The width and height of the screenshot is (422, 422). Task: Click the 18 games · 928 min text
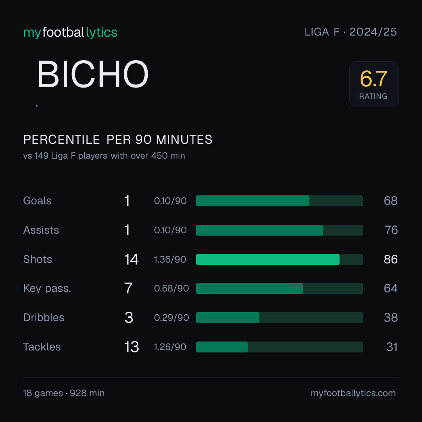64,393
